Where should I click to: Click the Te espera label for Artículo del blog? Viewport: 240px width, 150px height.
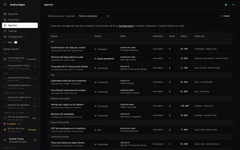[32, 130]
